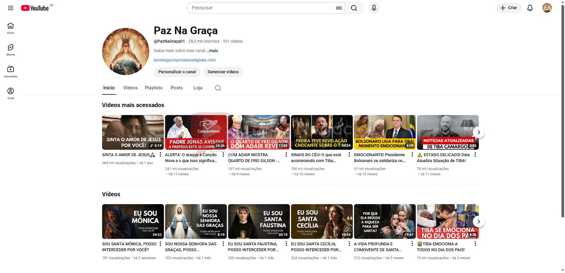Open the on-screen keyboard icon
The width and height of the screenshot is (565, 273).
pos(339,8)
